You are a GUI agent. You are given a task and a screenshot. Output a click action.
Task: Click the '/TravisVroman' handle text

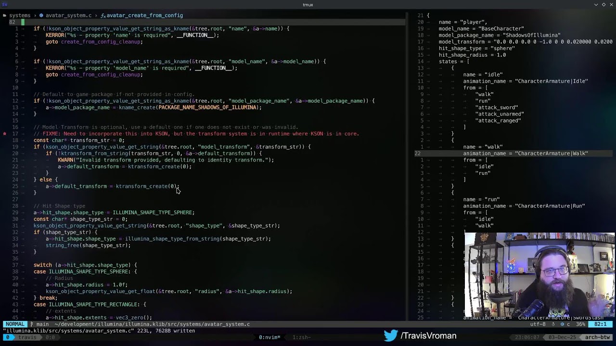[x=428, y=335]
